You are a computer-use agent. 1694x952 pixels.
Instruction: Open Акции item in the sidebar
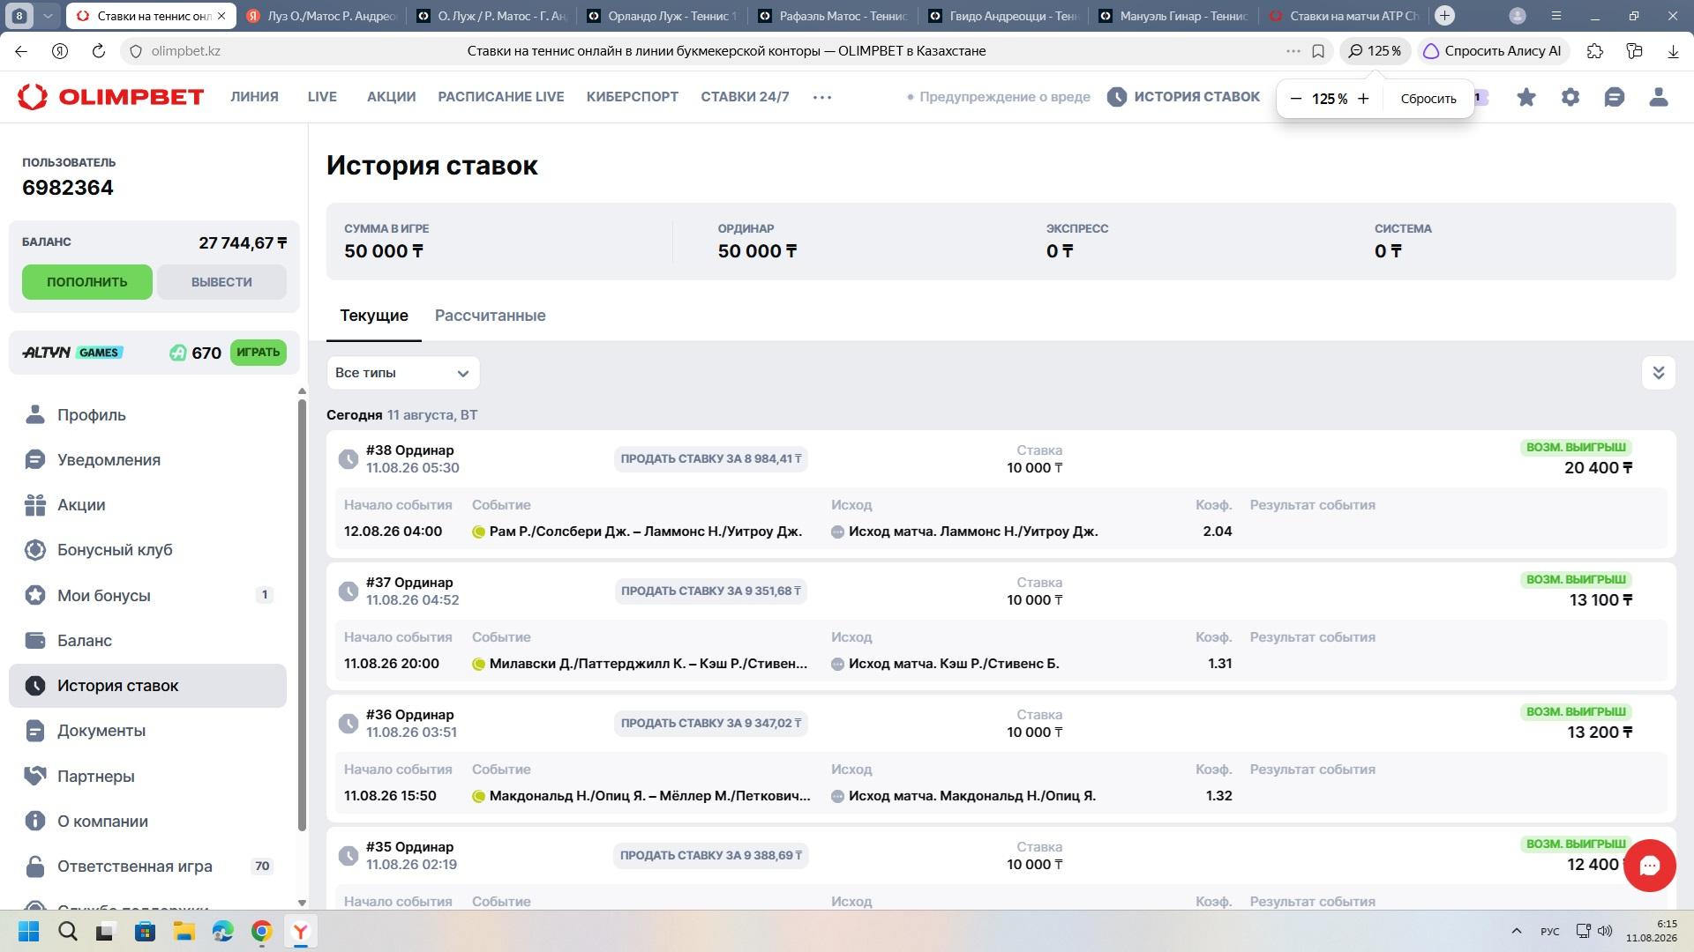147,505
